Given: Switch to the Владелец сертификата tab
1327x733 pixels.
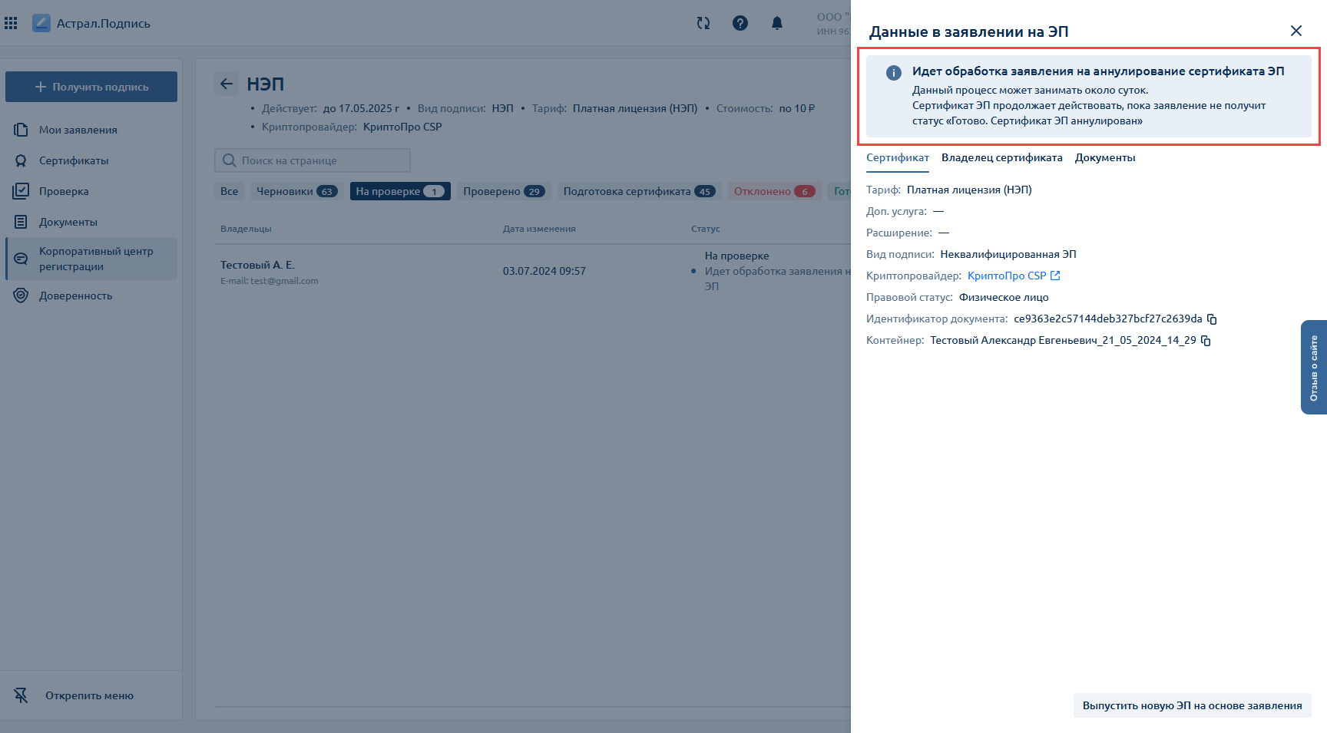Looking at the screenshot, I should [1002, 157].
